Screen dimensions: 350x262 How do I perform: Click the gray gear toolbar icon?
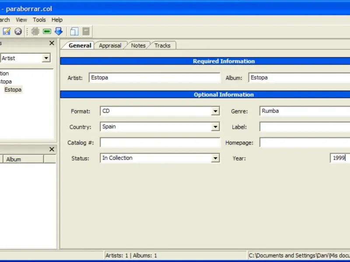click(35, 31)
